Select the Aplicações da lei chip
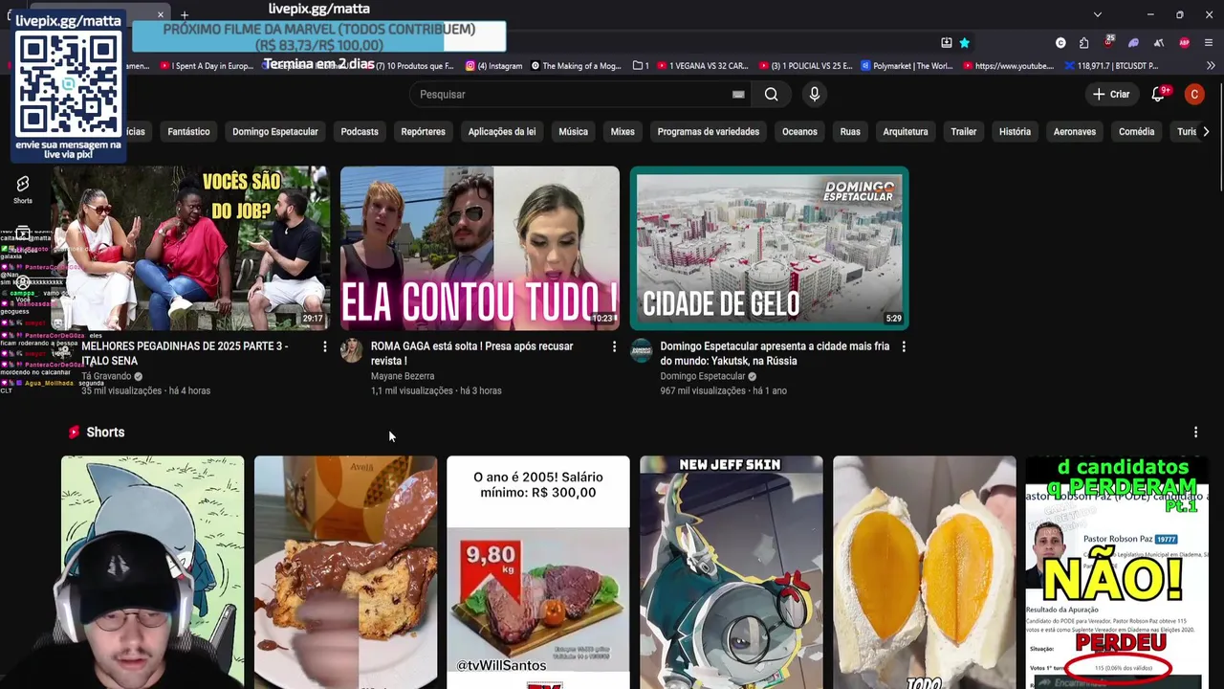1224x689 pixels. (x=502, y=131)
